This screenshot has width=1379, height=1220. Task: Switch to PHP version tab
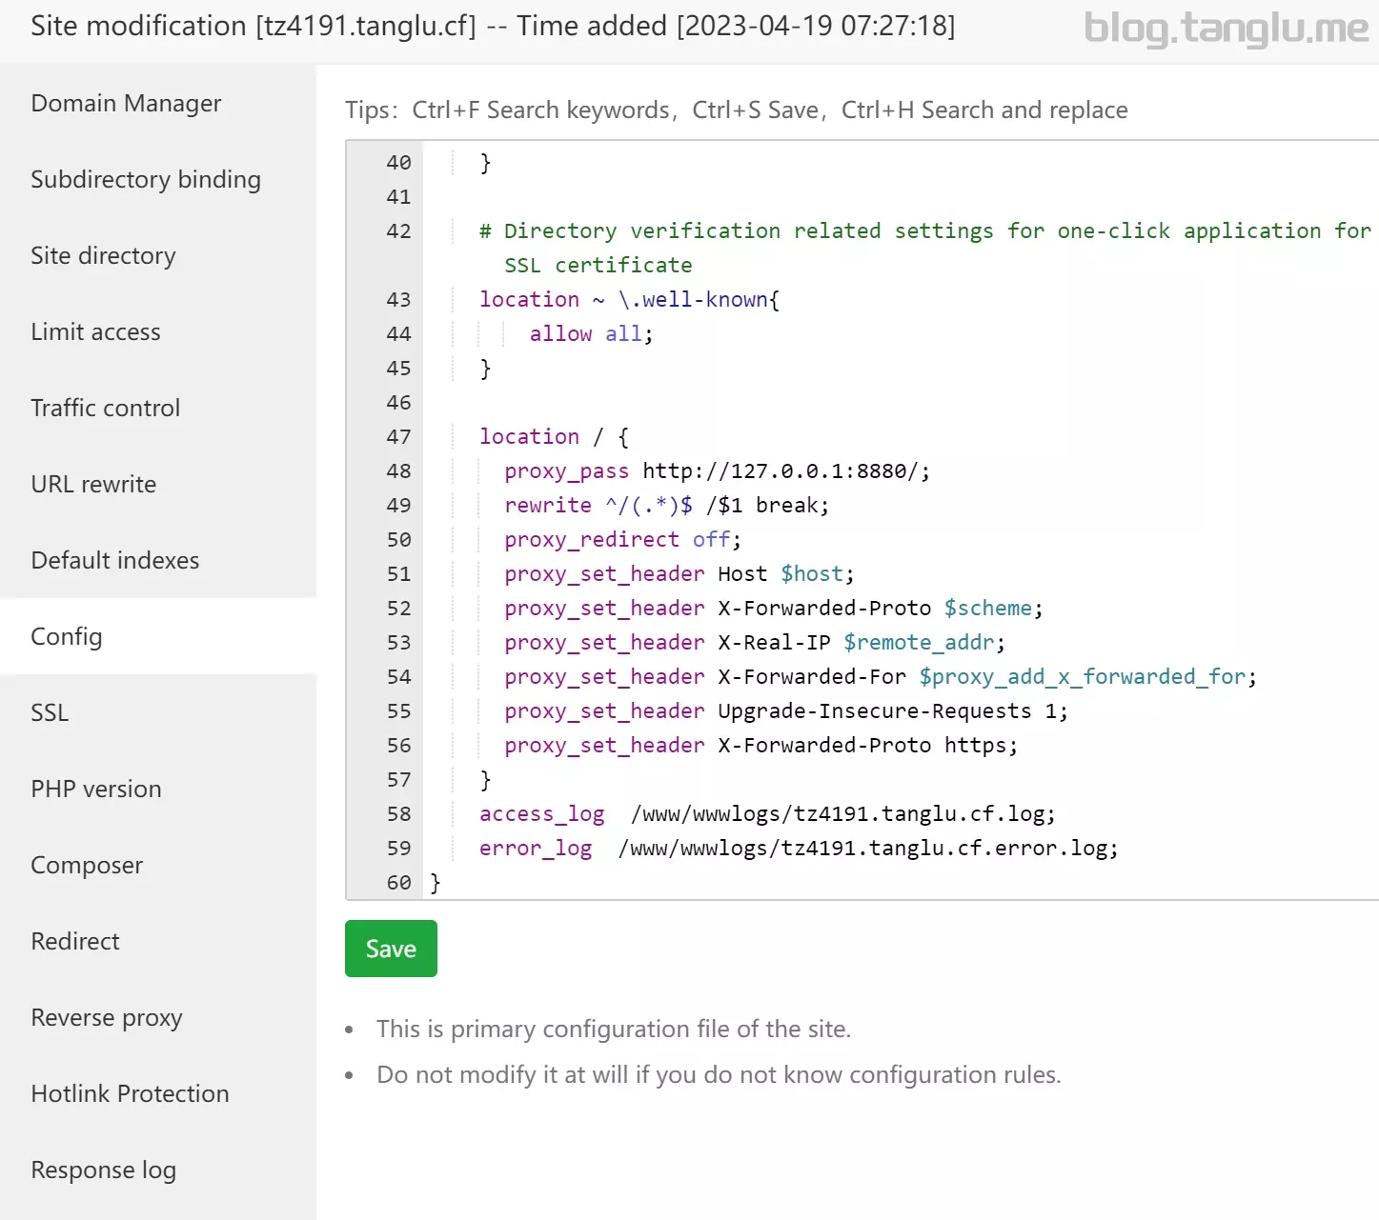coord(95,789)
